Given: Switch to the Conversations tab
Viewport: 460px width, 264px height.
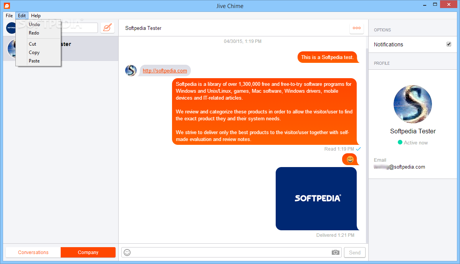Looking at the screenshot, I should point(33,252).
